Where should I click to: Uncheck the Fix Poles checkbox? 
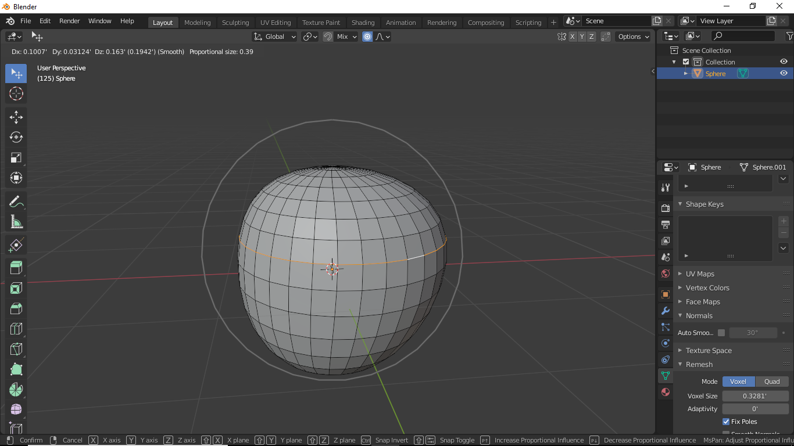click(x=726, y=422)
